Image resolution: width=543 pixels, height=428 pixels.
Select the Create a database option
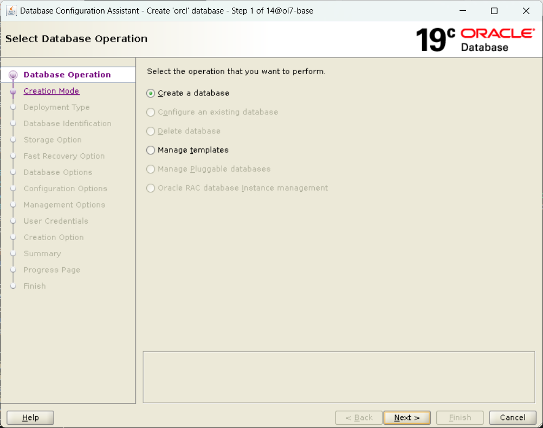point(188,93)
